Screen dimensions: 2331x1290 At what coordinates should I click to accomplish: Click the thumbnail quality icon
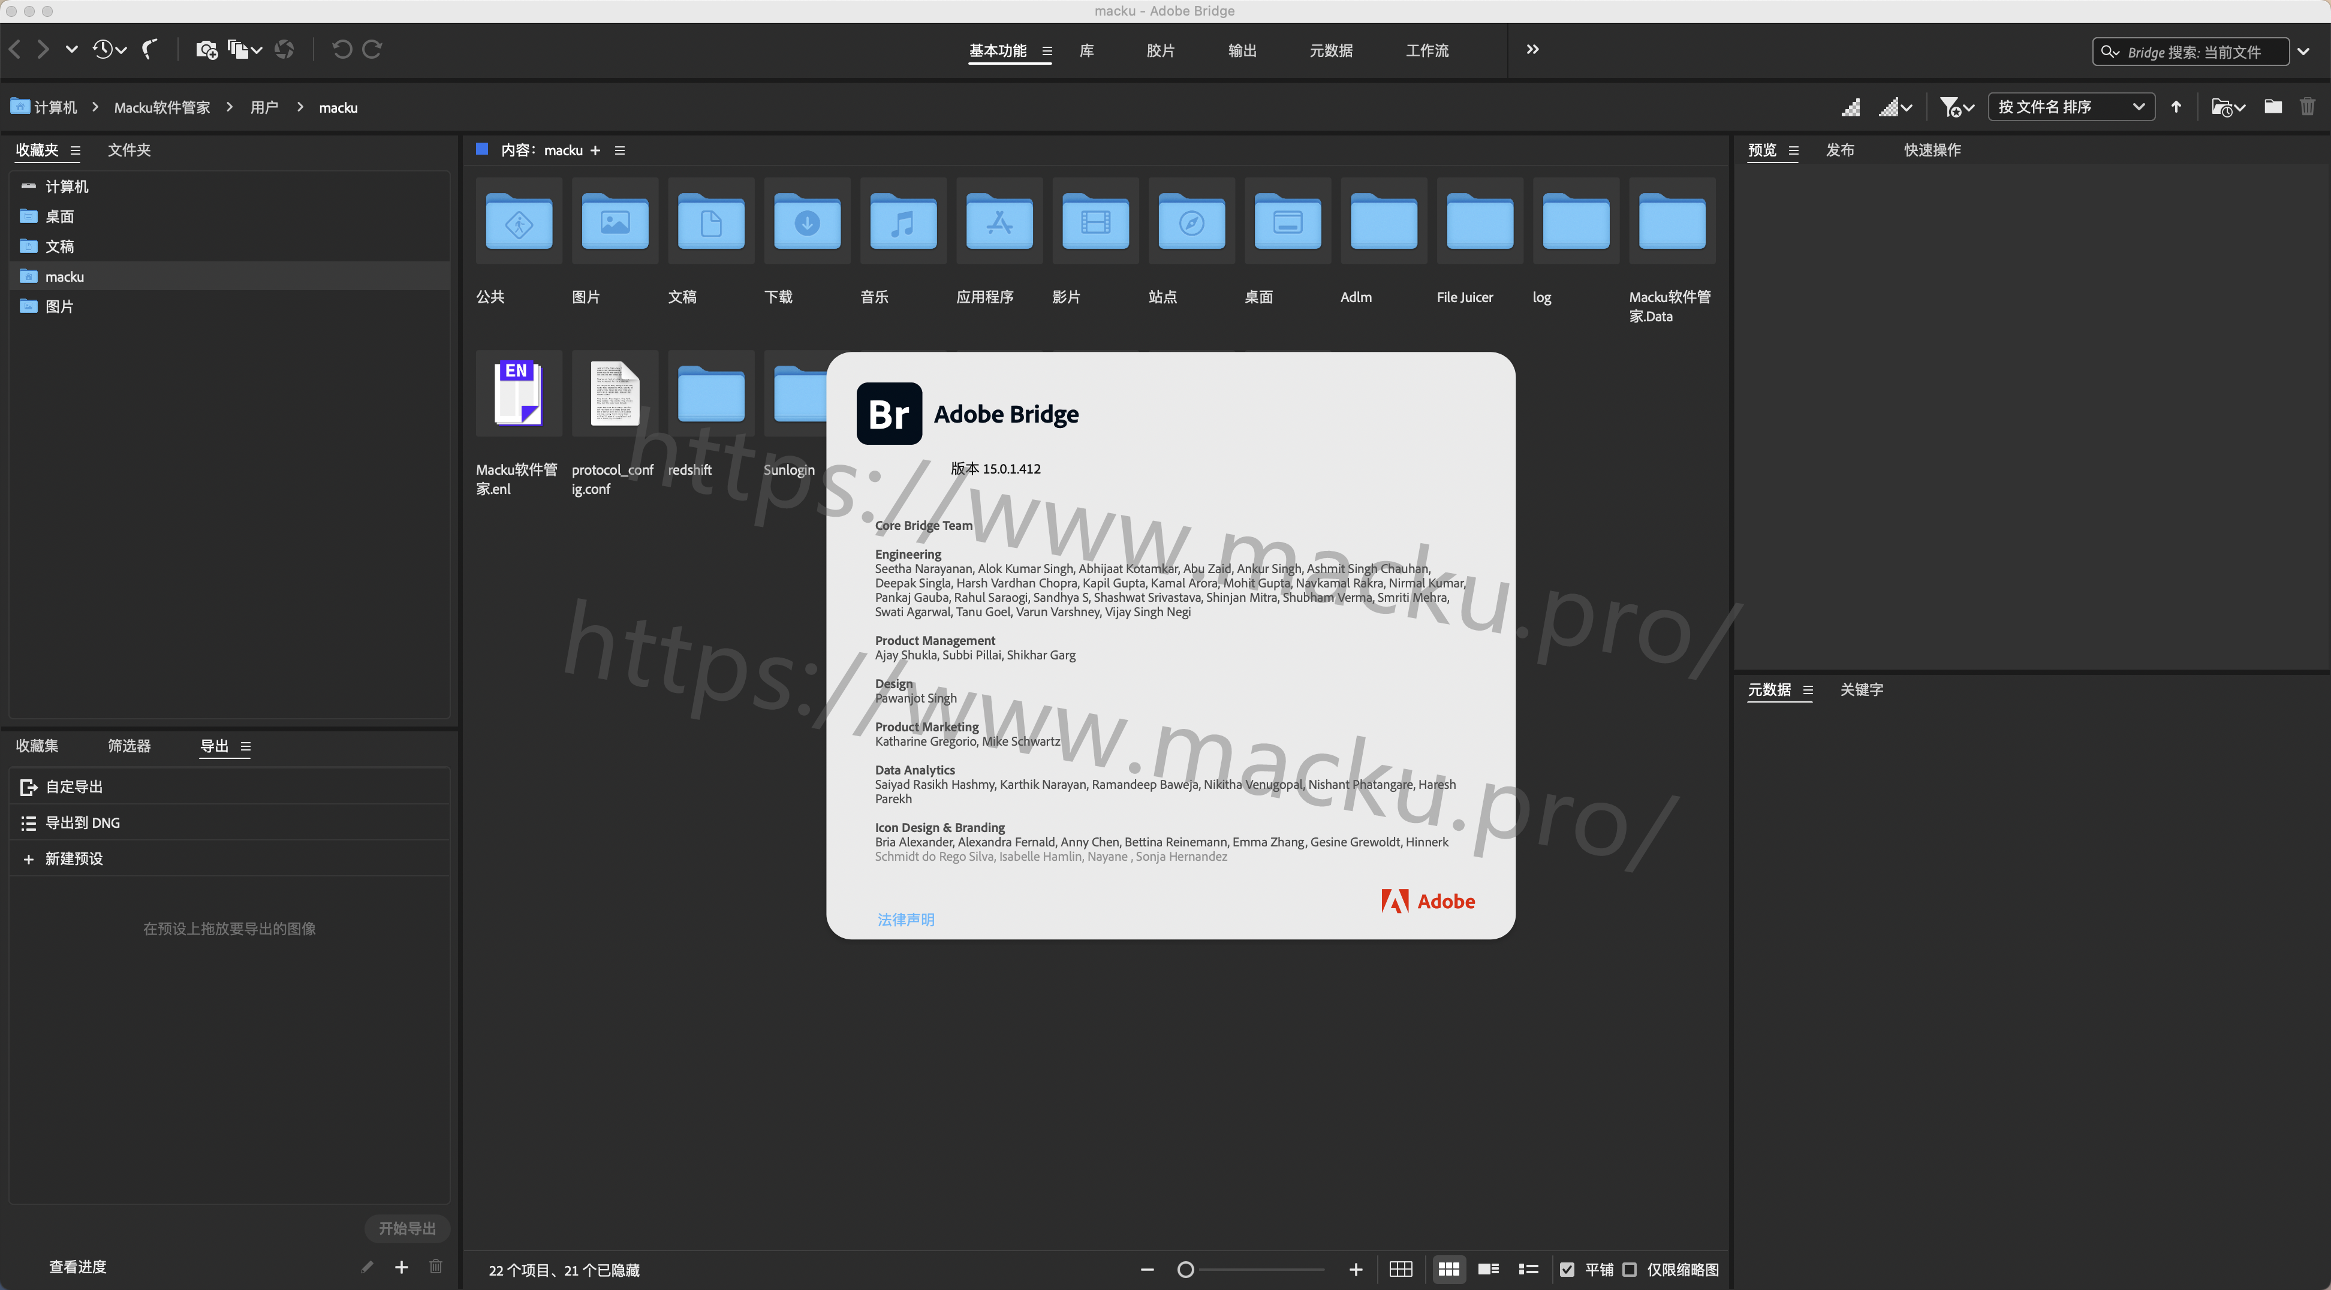tap(1851, 107)
